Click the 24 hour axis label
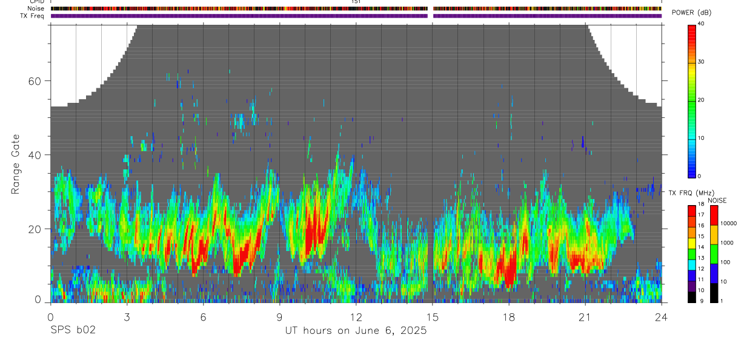 pyautogui.click(x=662, y=316)
